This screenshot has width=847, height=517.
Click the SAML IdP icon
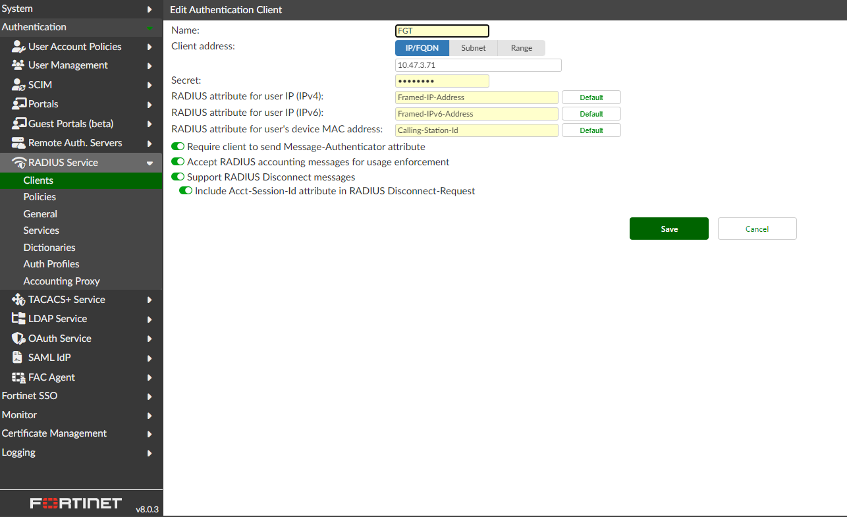[x=18, y=358]
